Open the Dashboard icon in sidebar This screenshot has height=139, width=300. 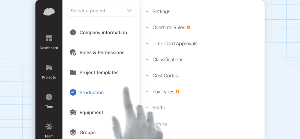pyautogui.click(x=49, y=38)
